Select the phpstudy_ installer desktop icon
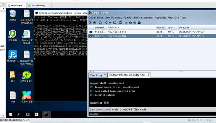Image resolution: width=216 pixels, height=123 pixels. (x=13, y=56)
